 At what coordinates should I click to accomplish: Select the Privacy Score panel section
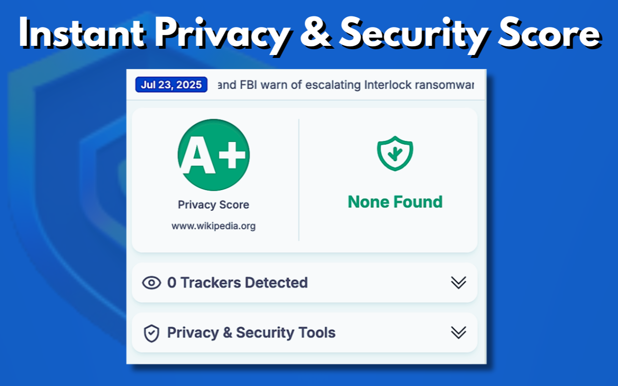213,179
